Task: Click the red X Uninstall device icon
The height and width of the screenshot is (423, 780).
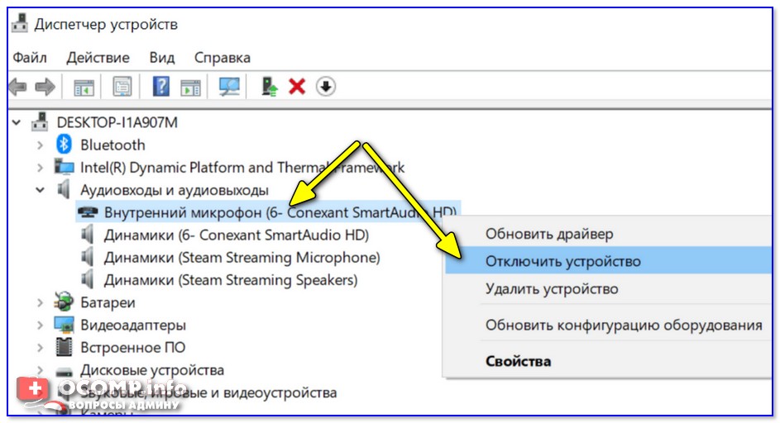Action: [x=297, y=87]
